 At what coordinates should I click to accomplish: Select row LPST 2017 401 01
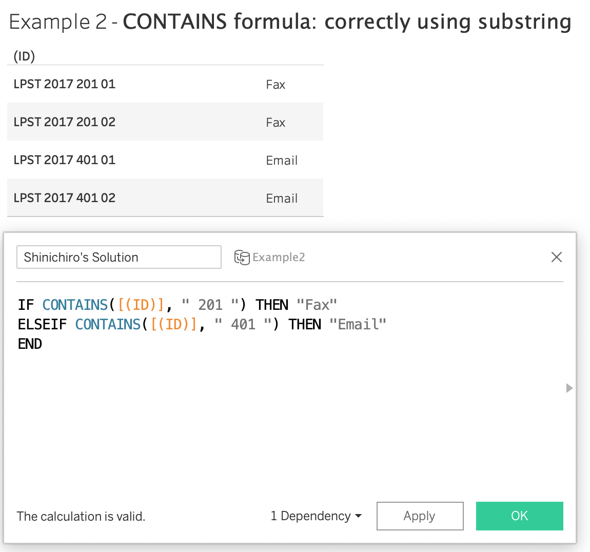[65, 160]
